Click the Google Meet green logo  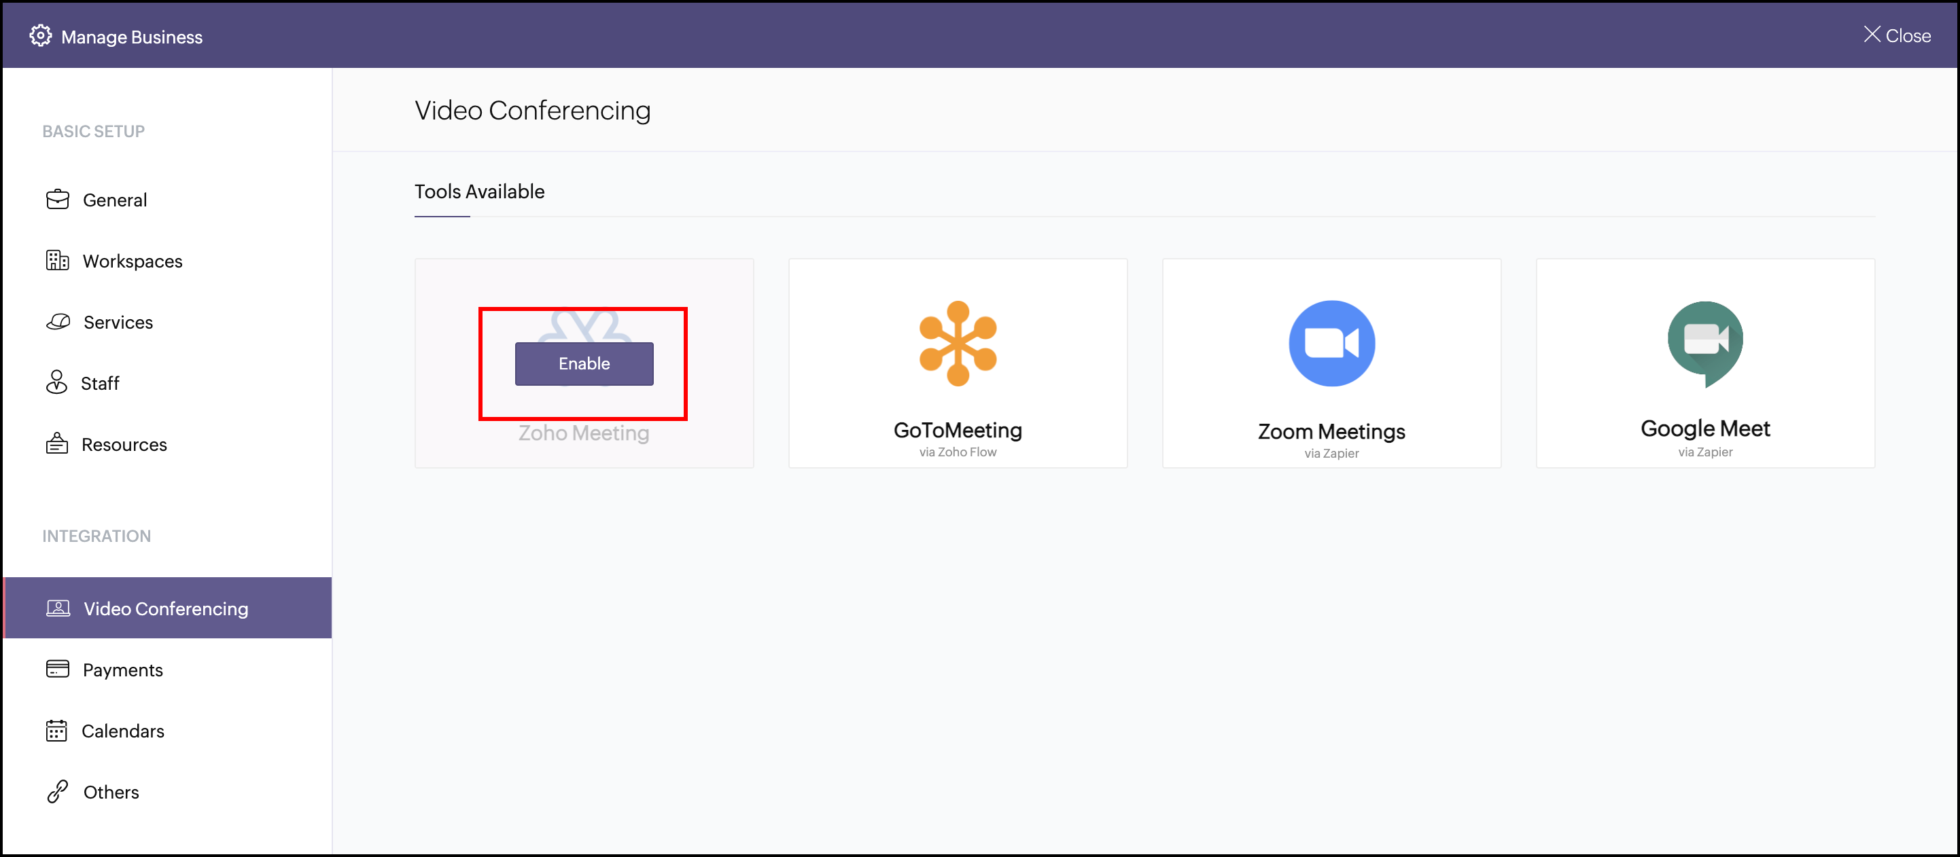[x=1704, y=344]
